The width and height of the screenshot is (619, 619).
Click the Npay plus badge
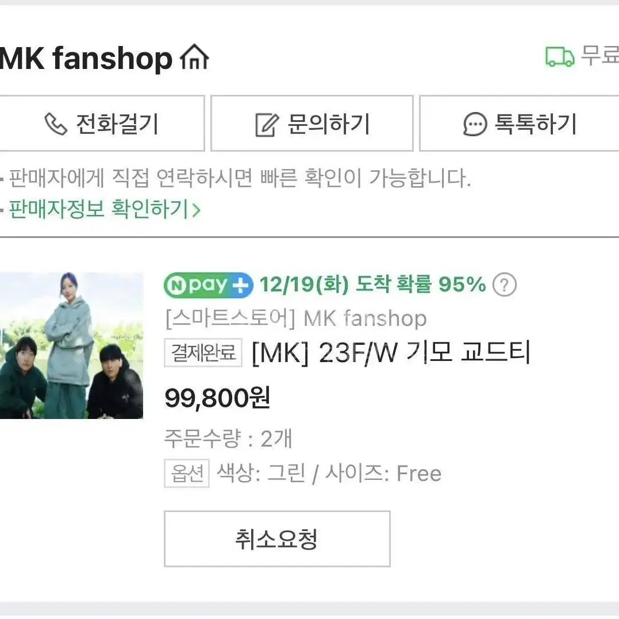tap(209, 284)
